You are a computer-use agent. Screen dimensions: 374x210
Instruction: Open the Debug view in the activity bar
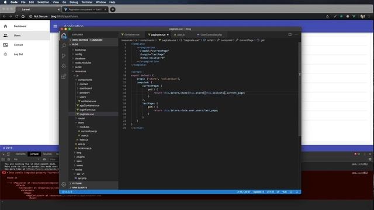click(x=64, y=66)
